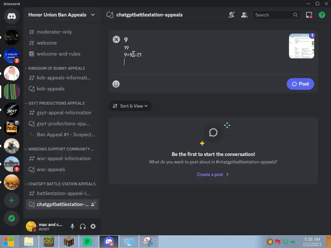
Task: Open the gray animal avatar server
Action: pos(12,146)
